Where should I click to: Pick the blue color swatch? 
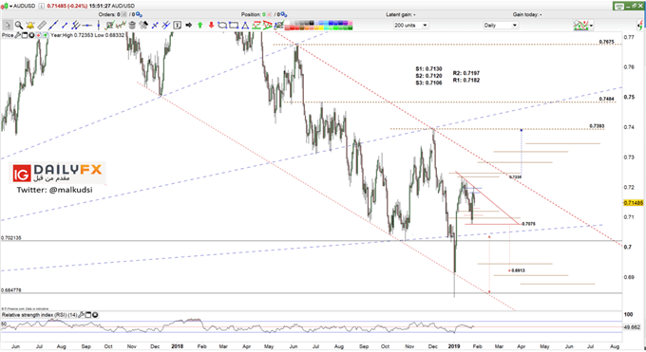click(331, 23)
